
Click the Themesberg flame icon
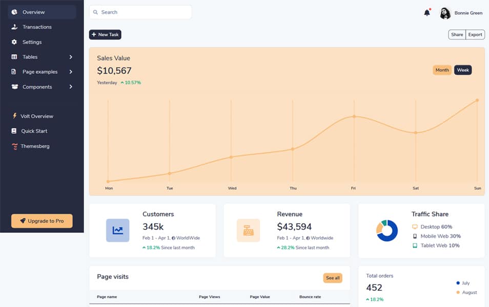[14, 146]
